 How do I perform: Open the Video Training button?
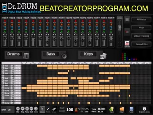click(x=141, y=36)
